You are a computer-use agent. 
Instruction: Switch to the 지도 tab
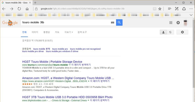[57, 32]
